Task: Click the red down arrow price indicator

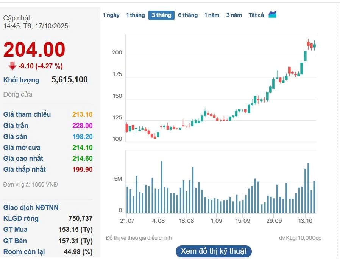Action: pos(12,66)
